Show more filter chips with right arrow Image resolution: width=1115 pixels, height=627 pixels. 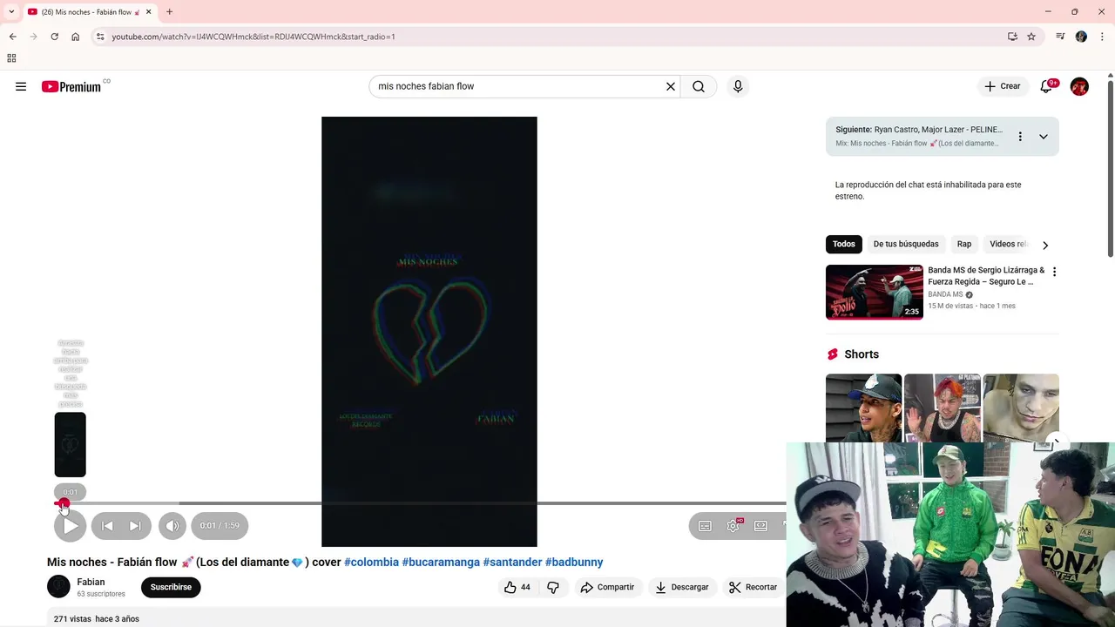(1045, 245)
